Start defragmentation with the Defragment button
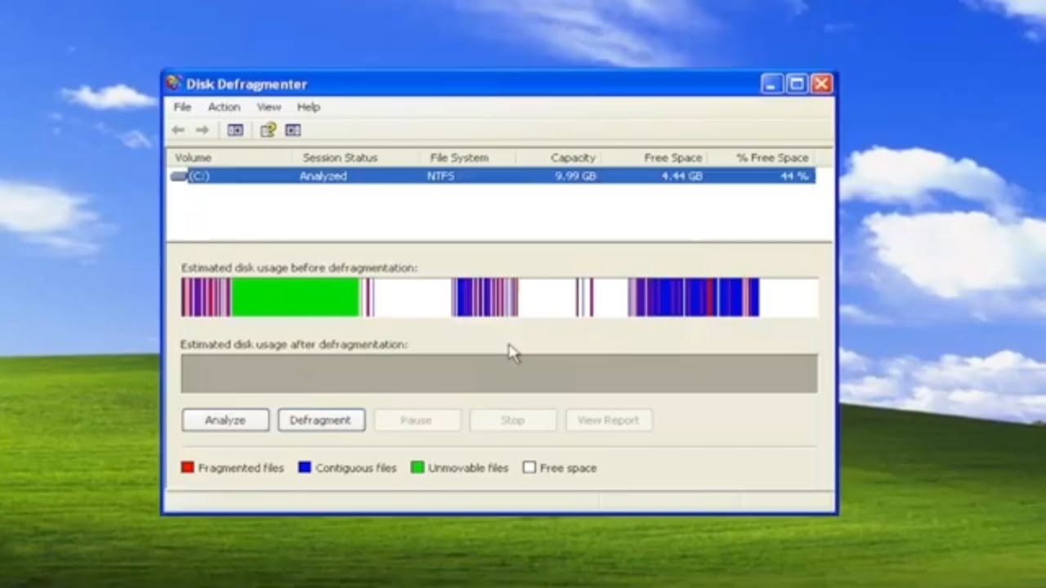This screenshot has width=1046, height=588. [320, 420]
